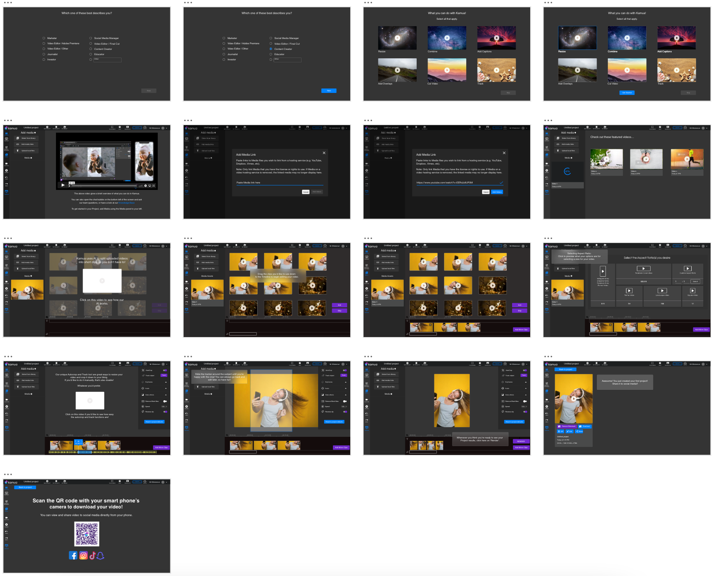Toggle AutoCrop switch on 'Our unique Autocrop' screen

tap(165, 370)
